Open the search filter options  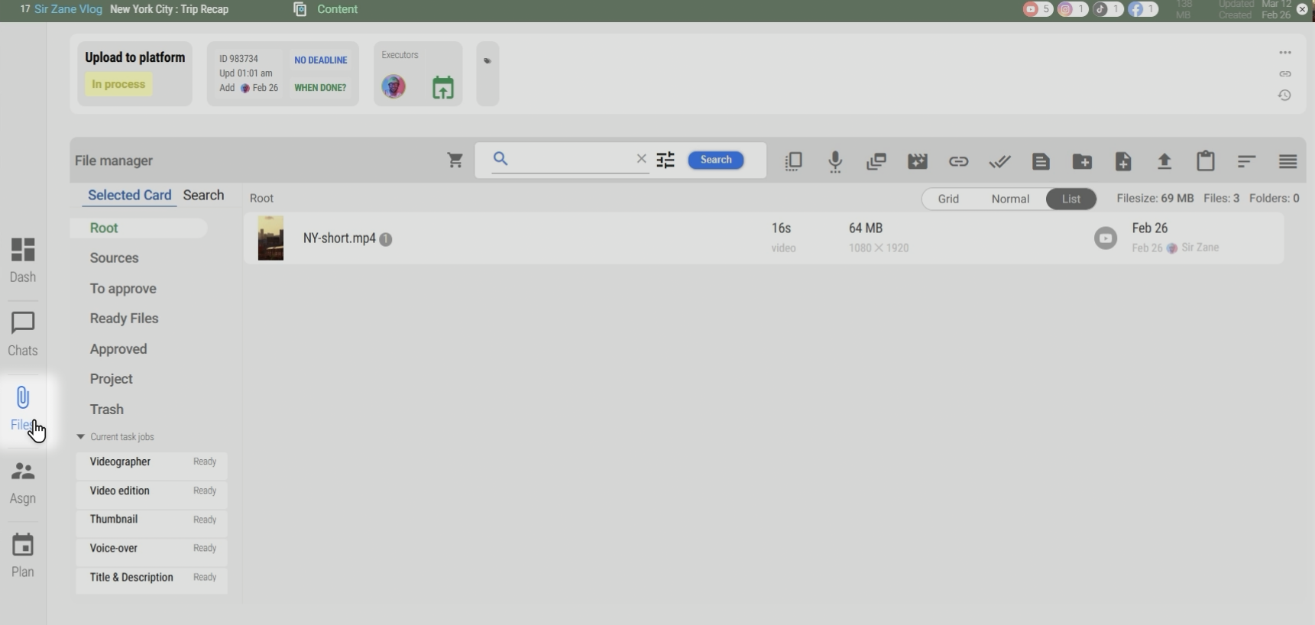(x=666, y=160)
